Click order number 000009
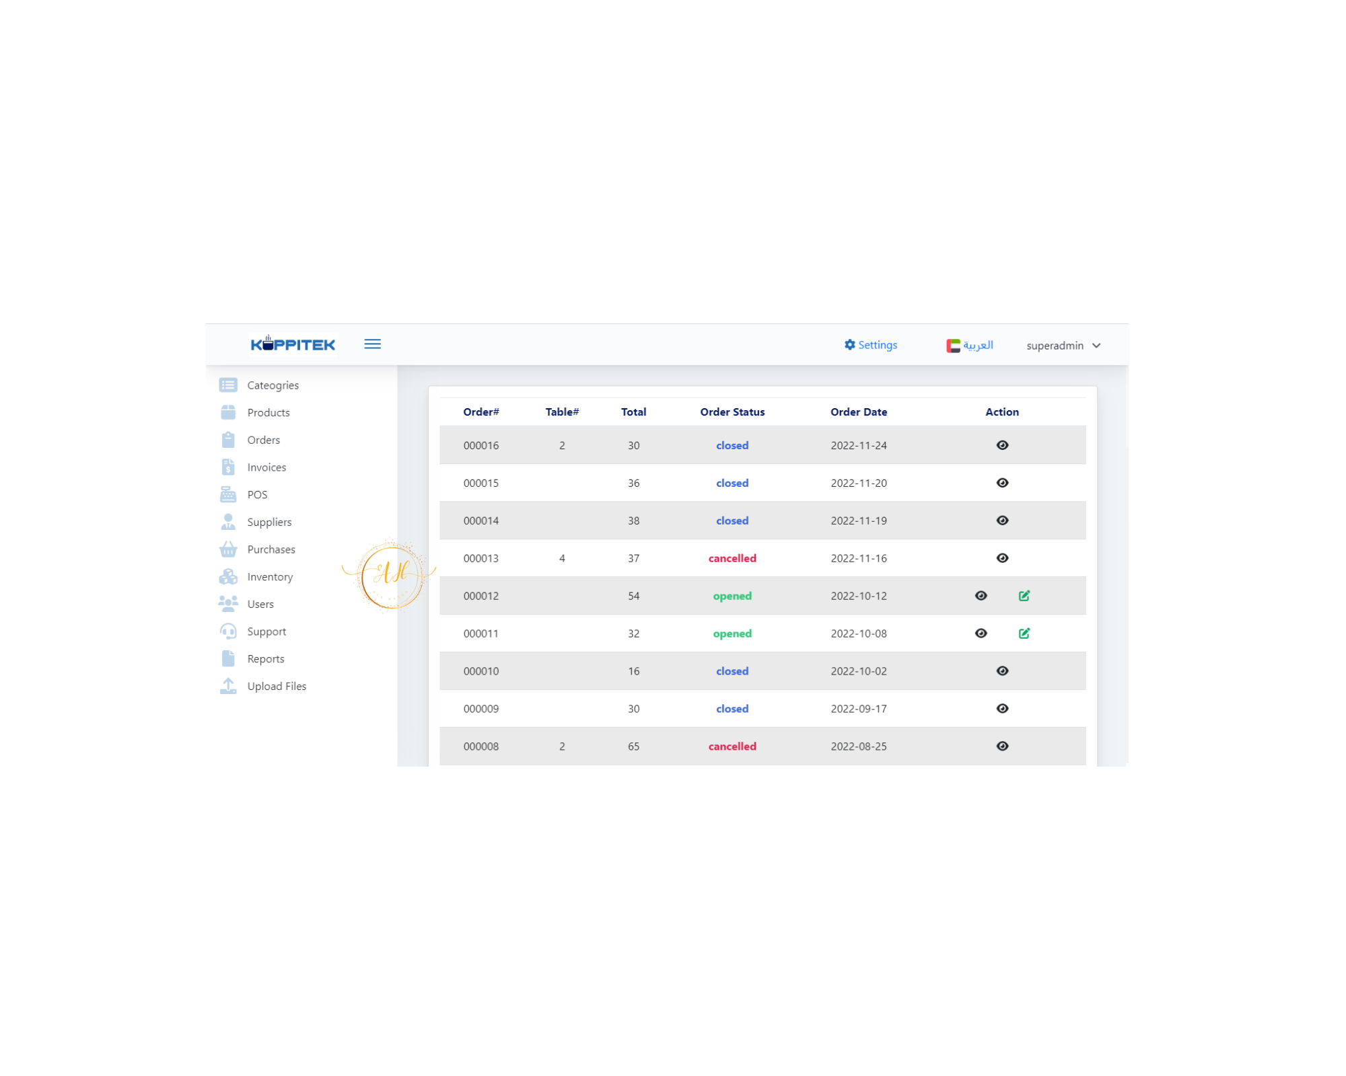The width and height of the screenshot is (1346, 1076). (481, 709)
